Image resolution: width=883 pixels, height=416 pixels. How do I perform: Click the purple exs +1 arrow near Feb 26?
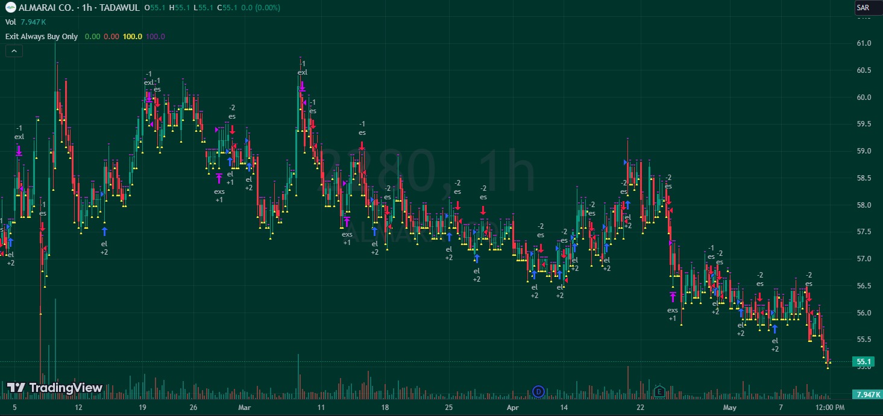point(219,178)
